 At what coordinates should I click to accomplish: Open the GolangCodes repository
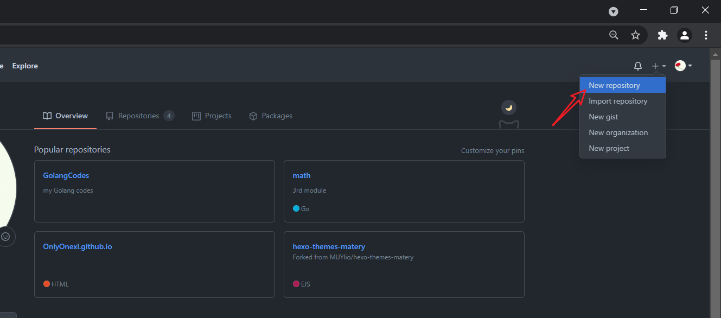66,175
